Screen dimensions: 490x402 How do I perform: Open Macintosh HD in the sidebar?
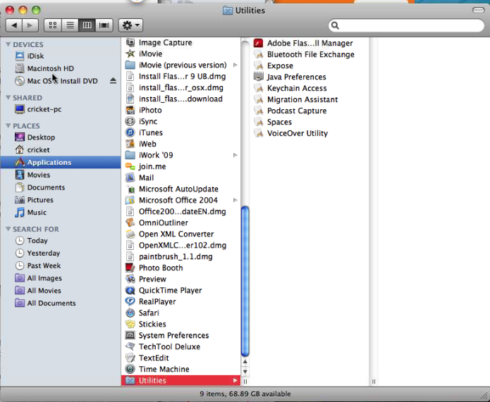61,68
